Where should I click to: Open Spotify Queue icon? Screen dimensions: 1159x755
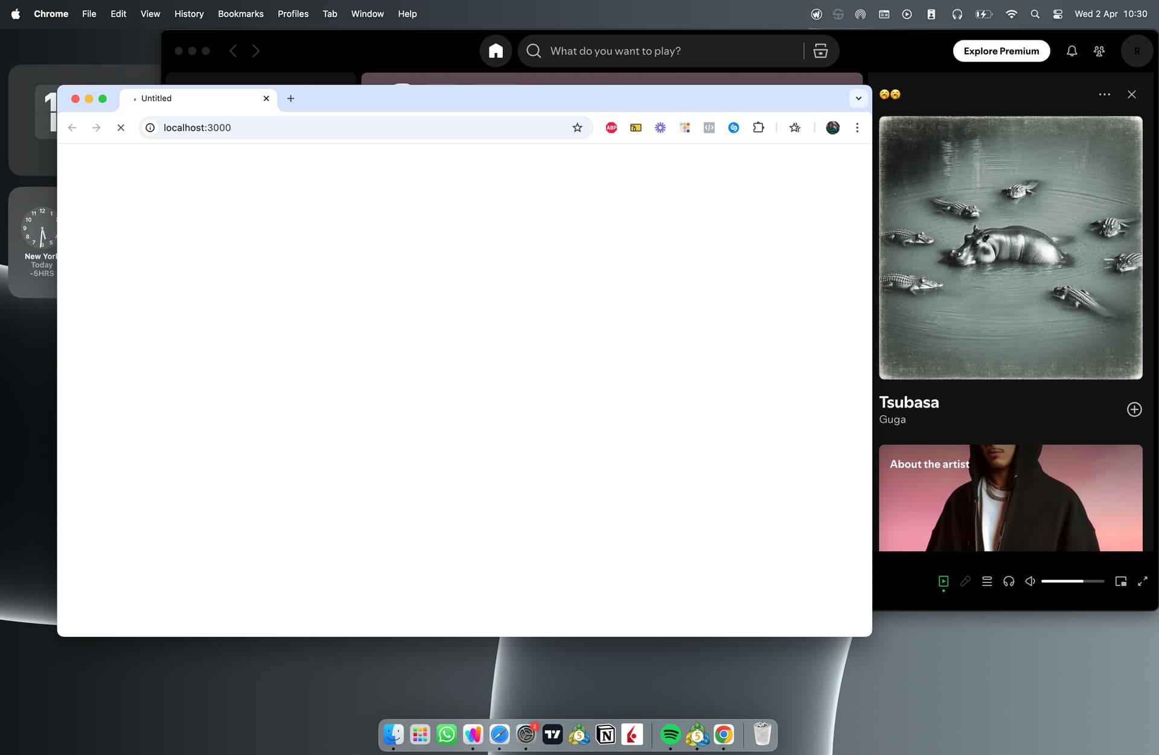coord(987,581)
